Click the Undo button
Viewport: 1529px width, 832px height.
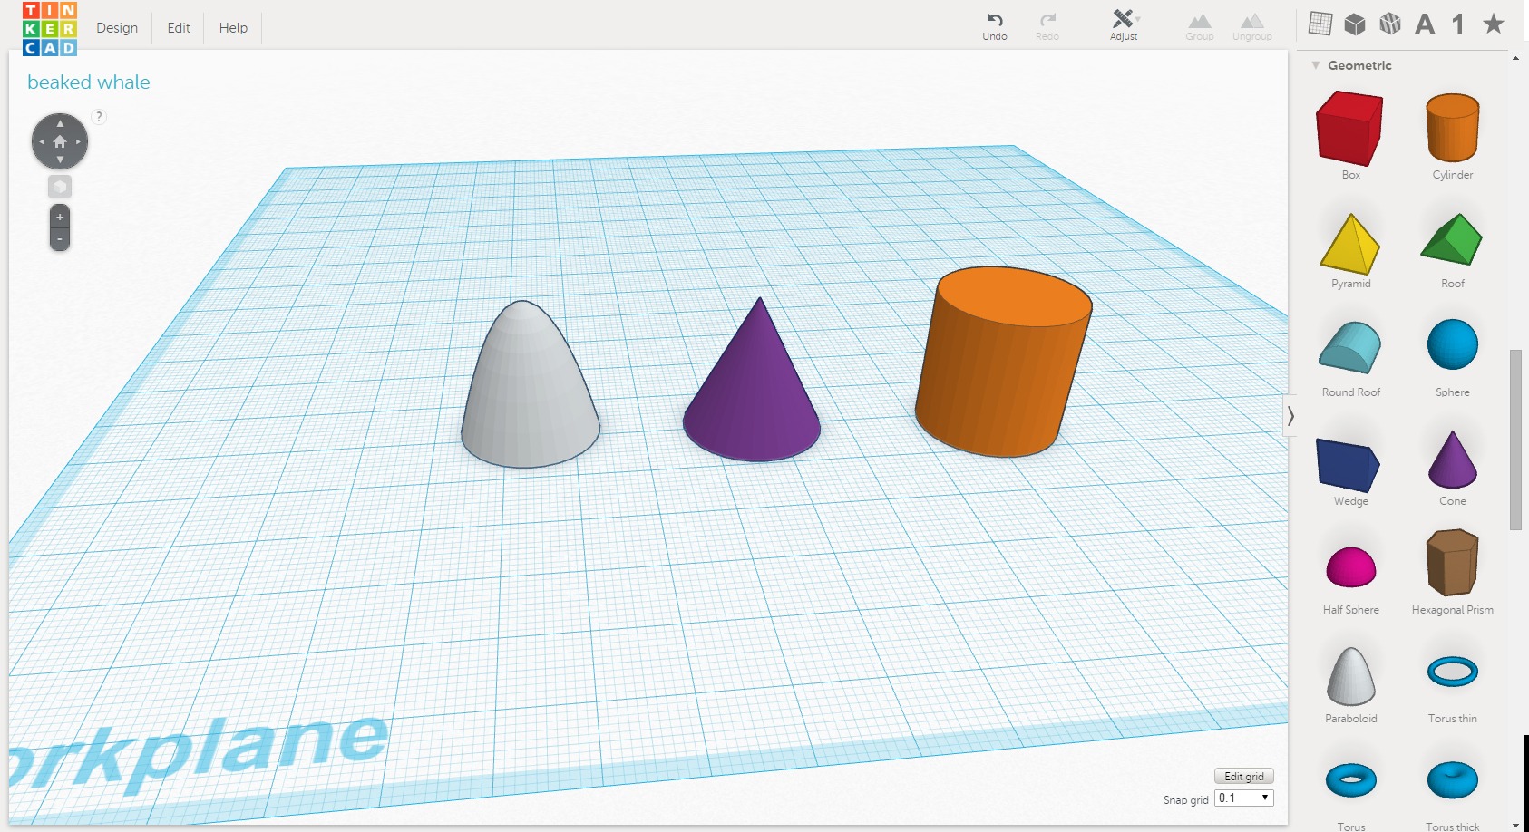[x=995, y=26]
